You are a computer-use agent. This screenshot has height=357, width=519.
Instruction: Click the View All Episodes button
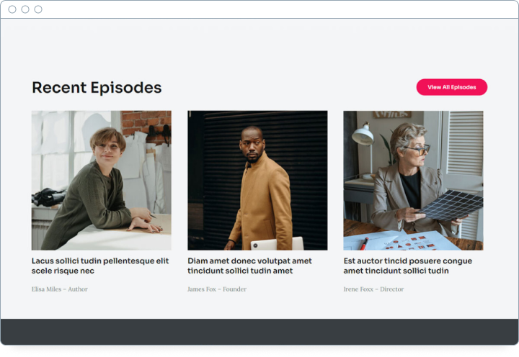coord(451,87)
